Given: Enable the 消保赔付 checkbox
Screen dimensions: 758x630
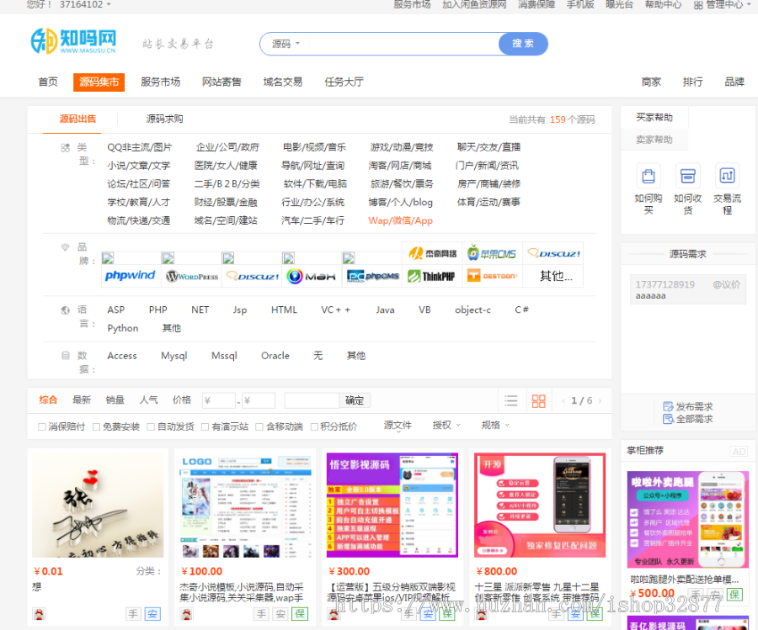Looking at the screenshot, I should 42,426.
